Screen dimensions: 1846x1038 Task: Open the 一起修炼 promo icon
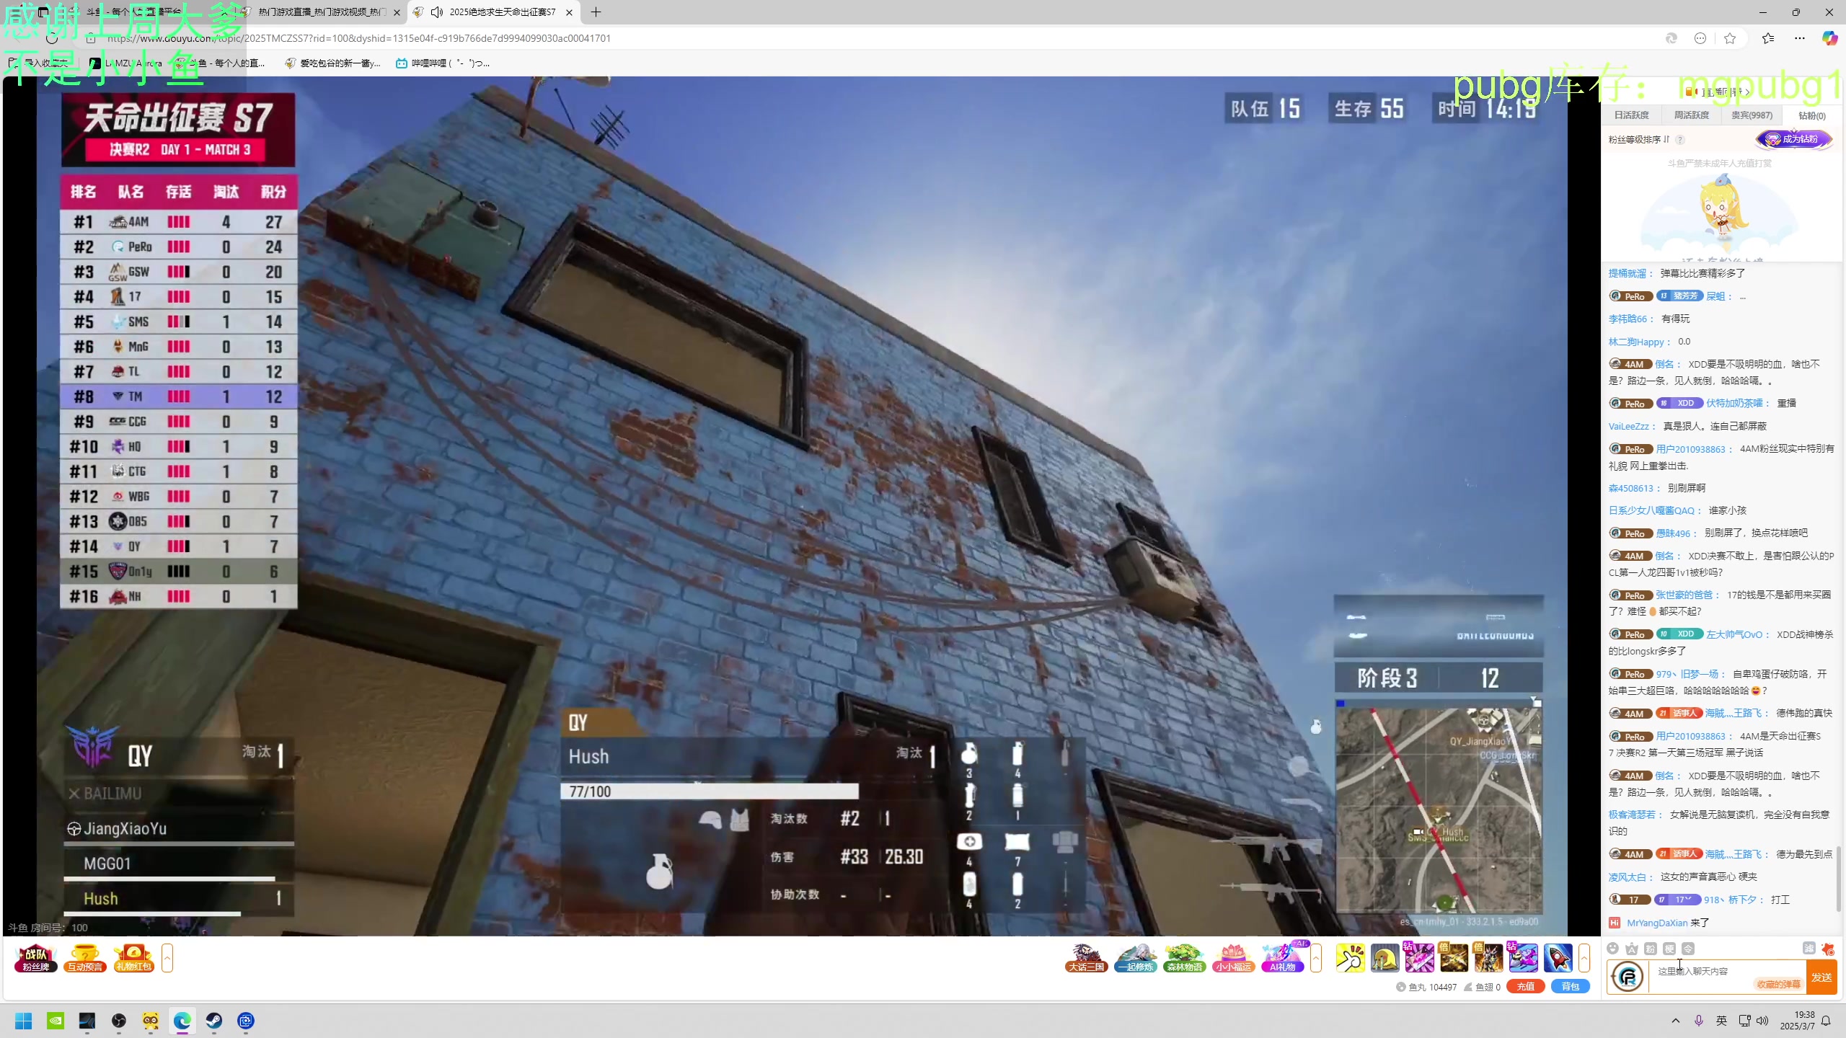click(x=1135, y=958)
